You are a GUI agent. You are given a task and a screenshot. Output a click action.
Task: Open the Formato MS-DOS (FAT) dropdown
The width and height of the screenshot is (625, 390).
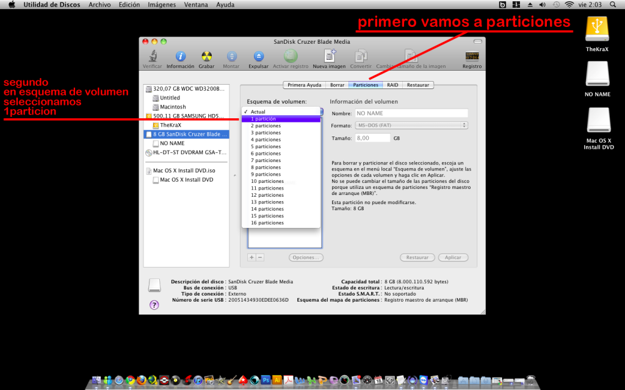coord(411,126)
